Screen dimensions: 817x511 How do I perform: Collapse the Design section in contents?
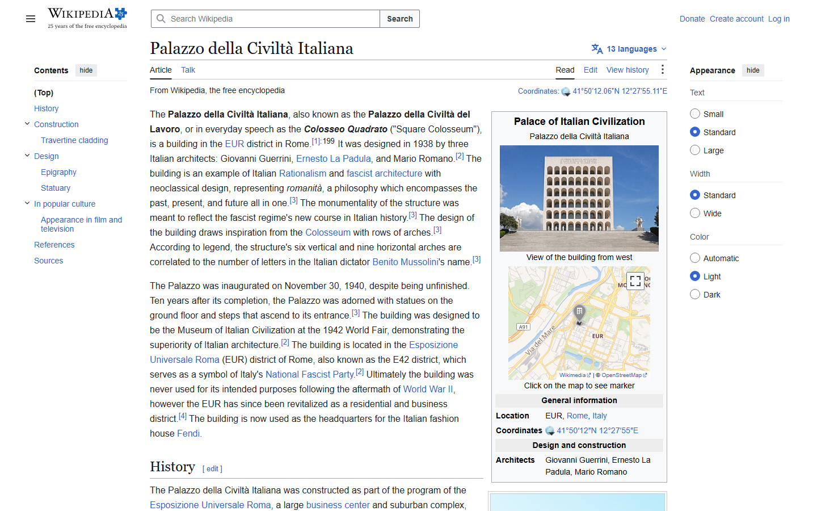click(x=27, y=156)
